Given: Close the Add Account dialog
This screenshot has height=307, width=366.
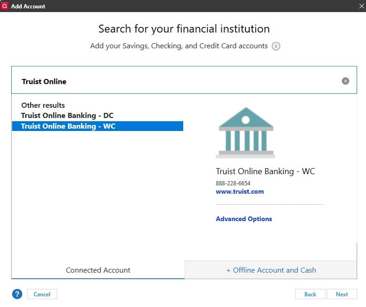Looking at the screenshot, I should click(361, 6).
